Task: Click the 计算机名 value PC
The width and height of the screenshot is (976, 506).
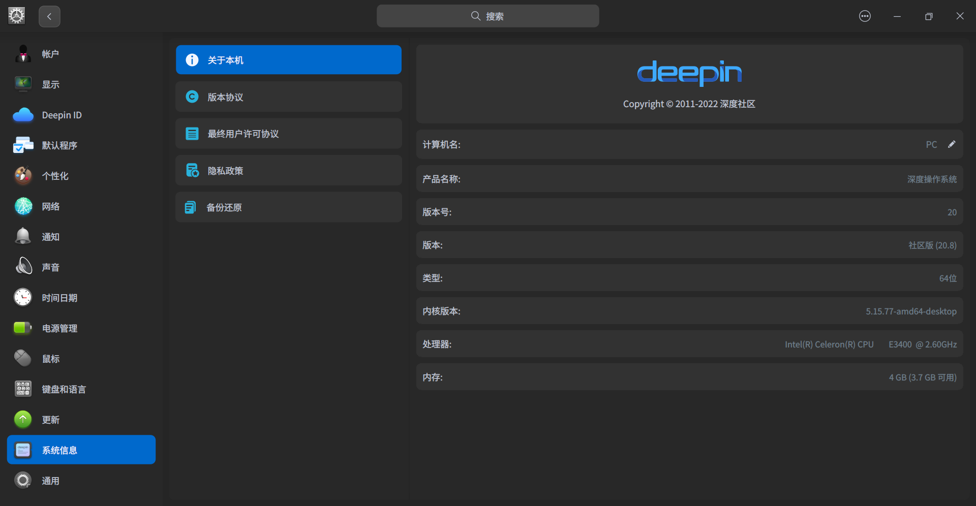Action: tap(931, 145)
